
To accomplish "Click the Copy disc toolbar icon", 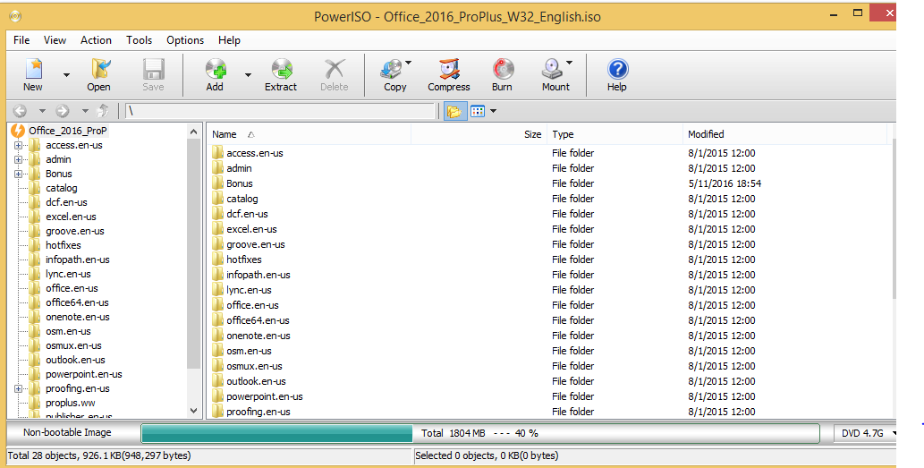I will tap(391, 69).
